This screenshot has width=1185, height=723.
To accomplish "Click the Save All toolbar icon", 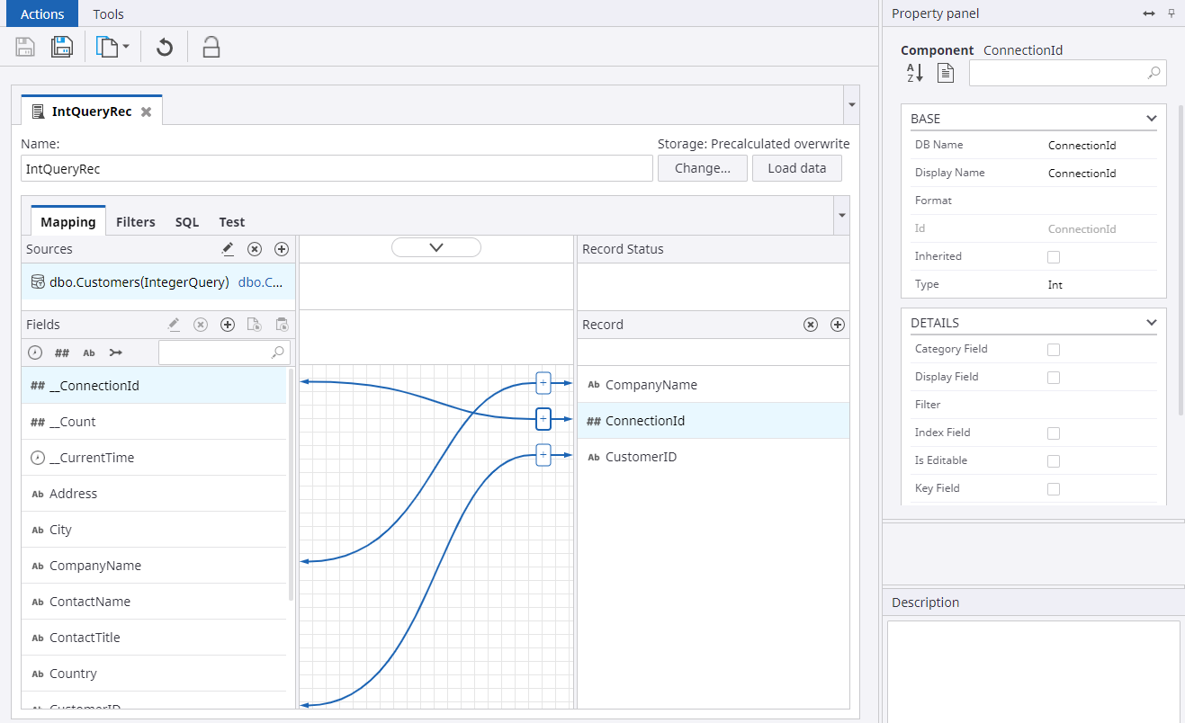I will 61,47.
